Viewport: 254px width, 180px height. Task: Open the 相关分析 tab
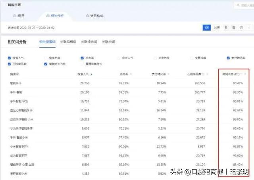[55, 16]
